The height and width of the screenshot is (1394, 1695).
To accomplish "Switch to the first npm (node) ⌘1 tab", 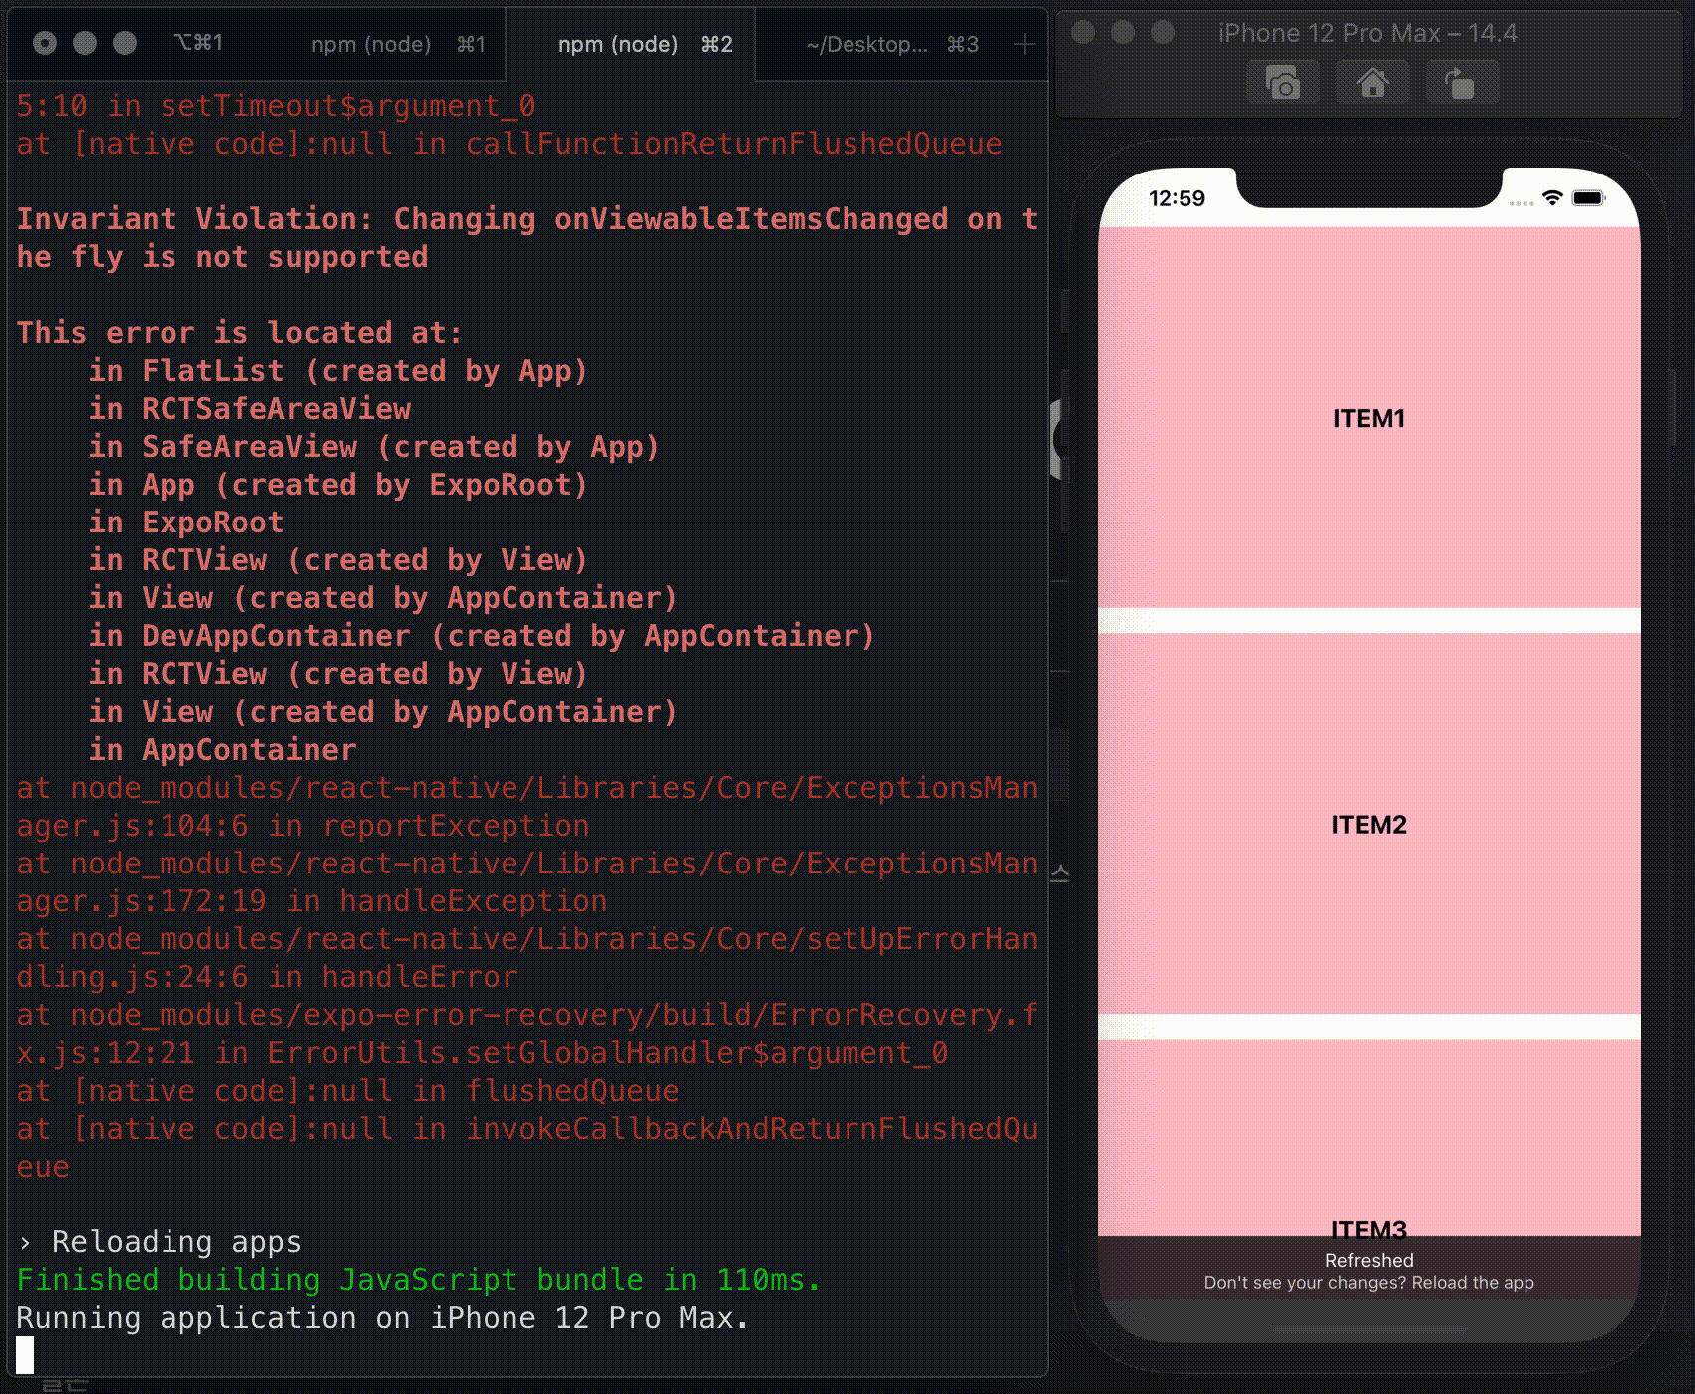I will pyautogui.click(x=397, y=44).
